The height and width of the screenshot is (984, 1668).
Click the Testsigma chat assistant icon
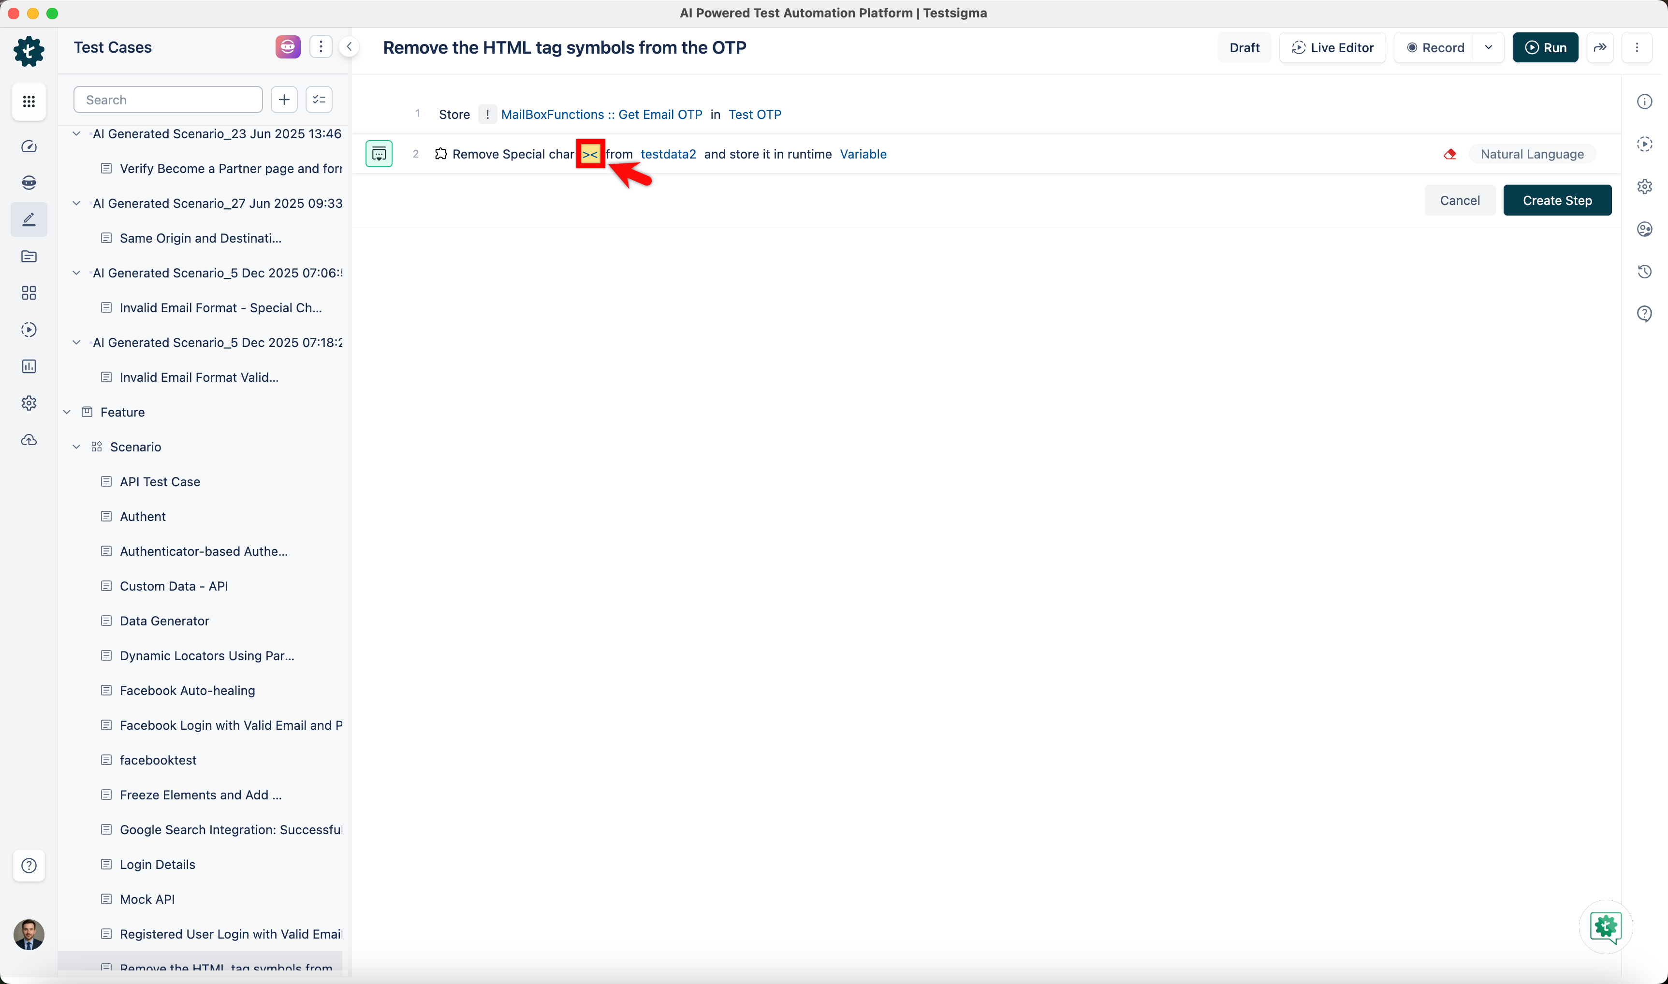click(1605, 926)
